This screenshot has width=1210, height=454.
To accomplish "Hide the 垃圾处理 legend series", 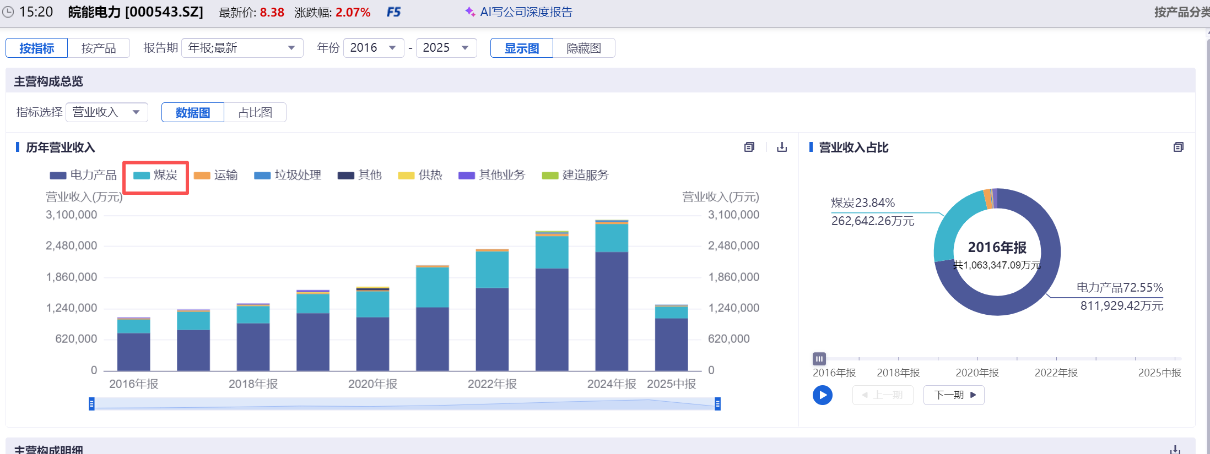I will (287, 176).
